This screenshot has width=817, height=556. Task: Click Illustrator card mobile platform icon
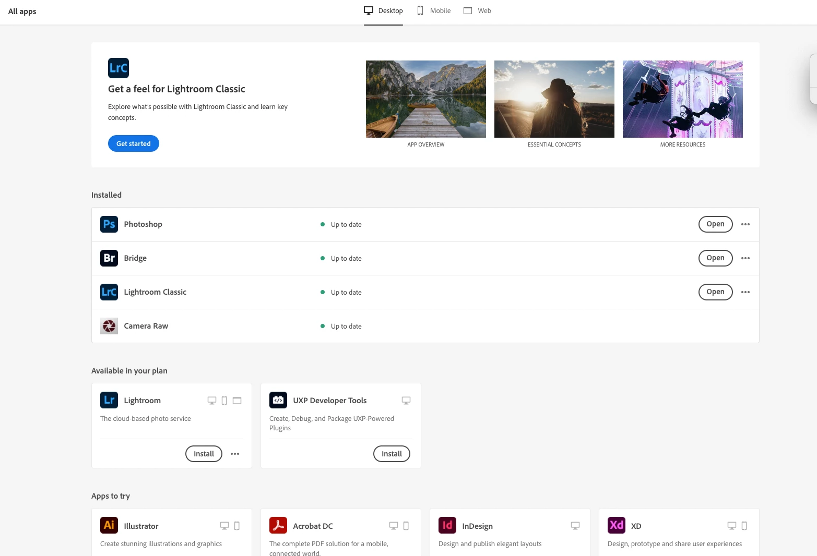[237, 526]
